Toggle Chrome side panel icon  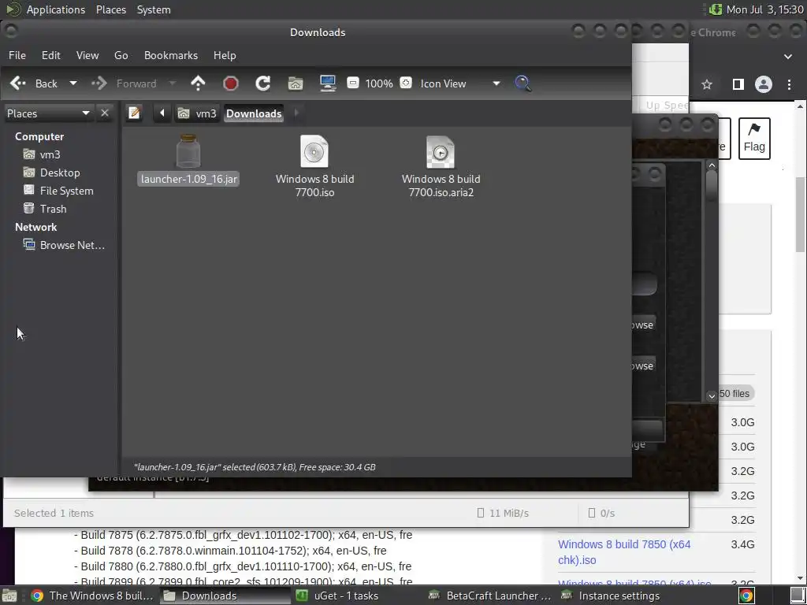tap(738, 84)
